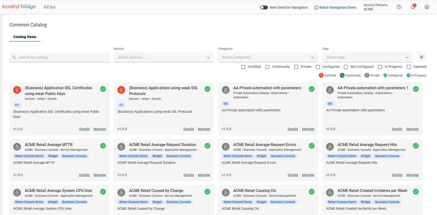Image resolution: width=437 pixels, height=215 pixels.
Task: Click green checkmark on ACME Retail Created Incidents per Week
Action: (x=416, y=192)
